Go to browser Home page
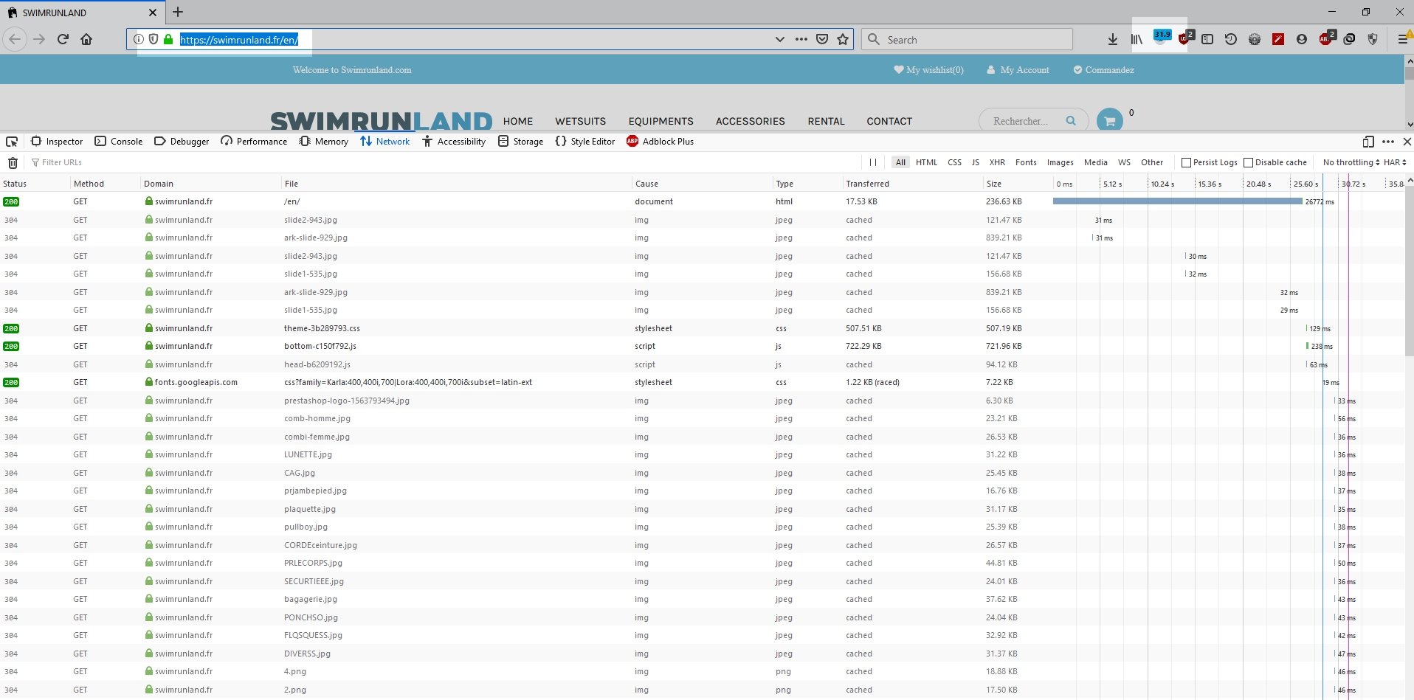This screenshot has width=1414, height=700. [x=86, y=39]
